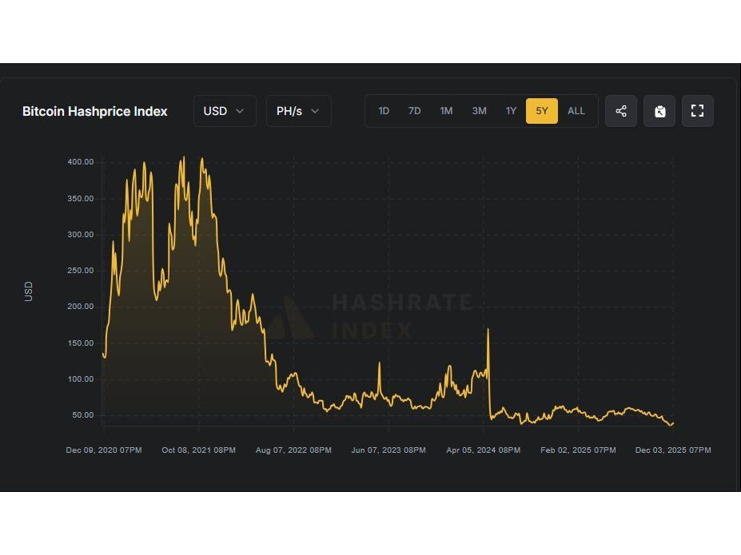741x555 pixels.
Task: Click the highlighted 5Y button
Action: pyautogui.click(x=541, y=111)
